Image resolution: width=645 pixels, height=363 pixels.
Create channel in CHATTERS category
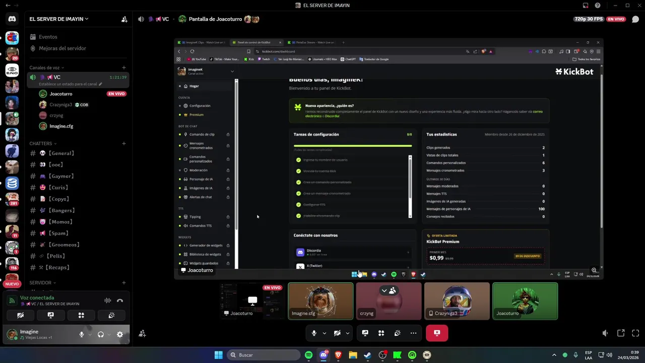click(x=124, y=144)
